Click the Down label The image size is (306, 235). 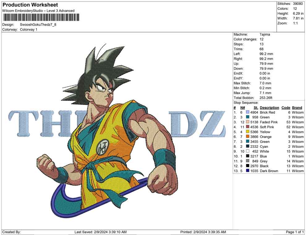[239, 68]
